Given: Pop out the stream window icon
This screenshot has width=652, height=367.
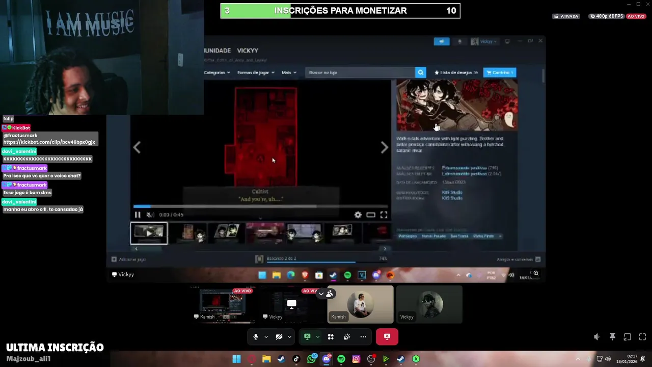Looking at the screenshot, I should [628, 337].
